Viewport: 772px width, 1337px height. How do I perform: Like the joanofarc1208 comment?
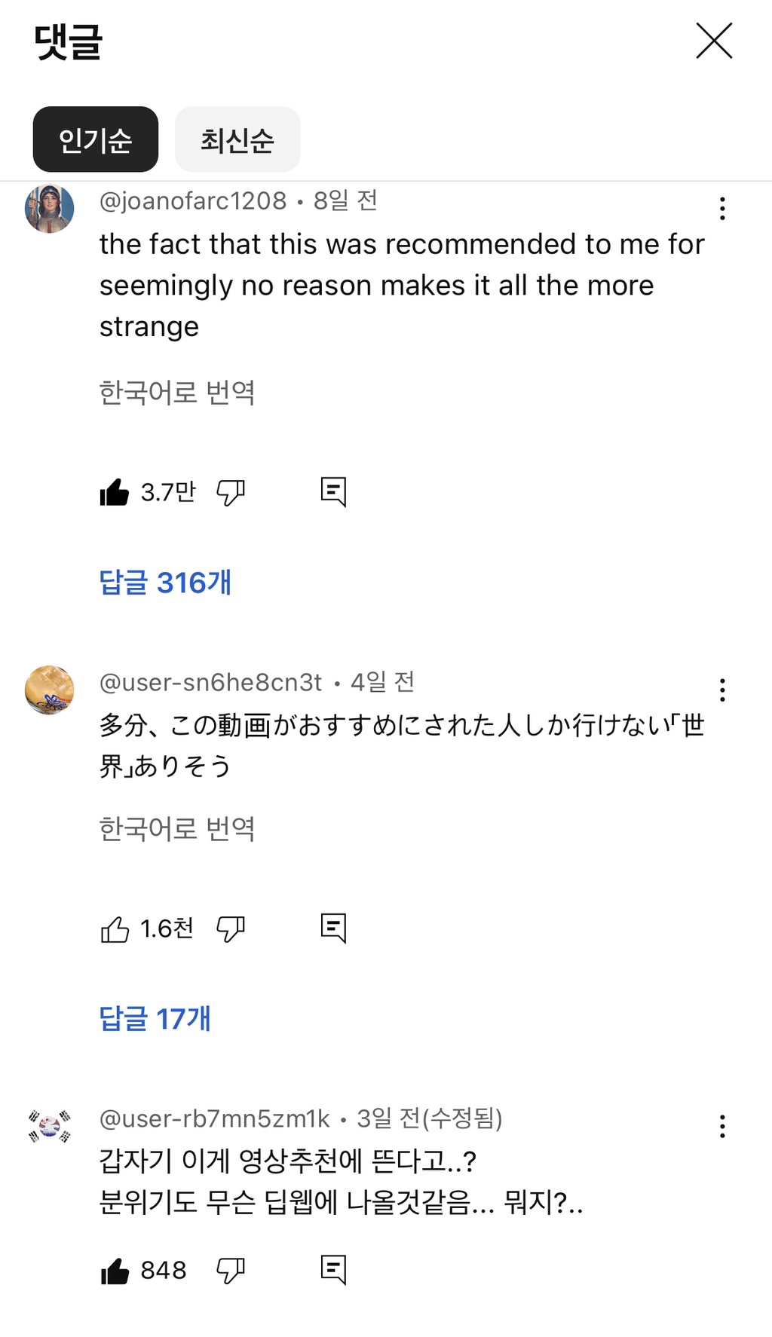[115, 492]
